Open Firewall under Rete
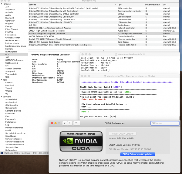This screenshot has width=182, height=174. click(9, 82)
